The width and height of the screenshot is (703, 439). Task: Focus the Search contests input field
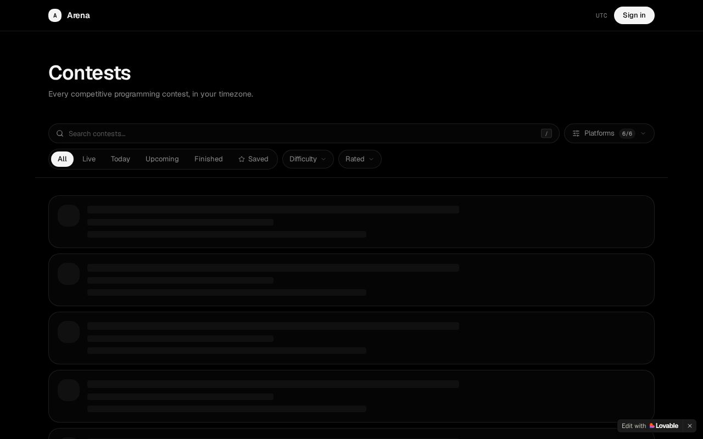point(304,133)
